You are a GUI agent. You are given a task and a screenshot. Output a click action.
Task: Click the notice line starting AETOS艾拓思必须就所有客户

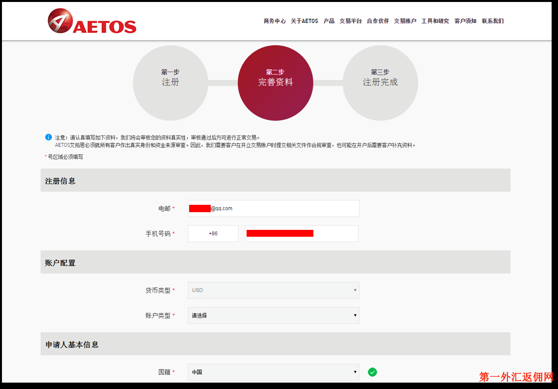pyautogui.click(x=235, y=145)
